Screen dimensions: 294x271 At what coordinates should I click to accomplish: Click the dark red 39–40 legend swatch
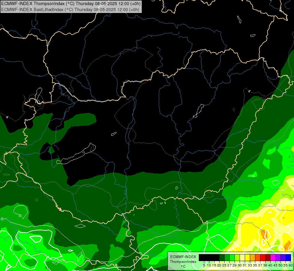pos(268,258)
